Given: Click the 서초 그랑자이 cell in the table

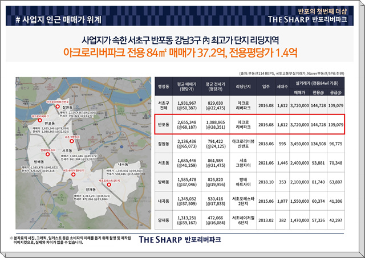Looking at the screenshot, I should tap(245, 163).
